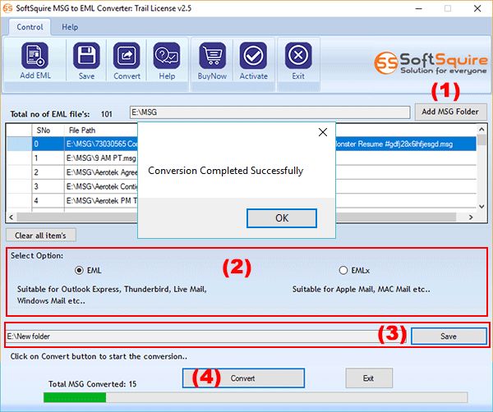
Task: Close the SoftSquire converter window
Action: pyautogui.click(x=477, y=8)
